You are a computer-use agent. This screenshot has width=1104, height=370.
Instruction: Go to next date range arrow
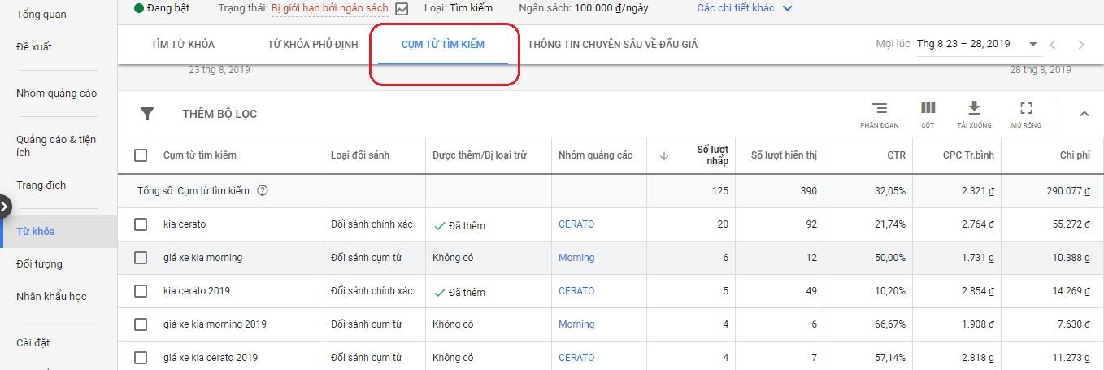tap(1081, 45)
